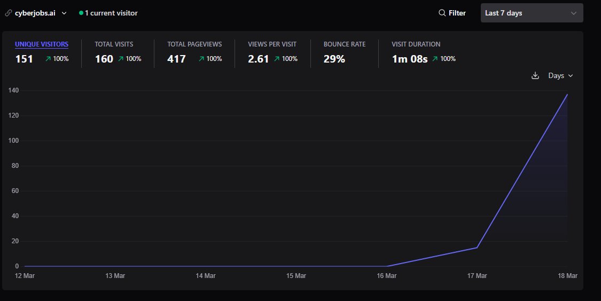
Task: Click the up arrow next to 1m 08s
Action: point(435,59)
